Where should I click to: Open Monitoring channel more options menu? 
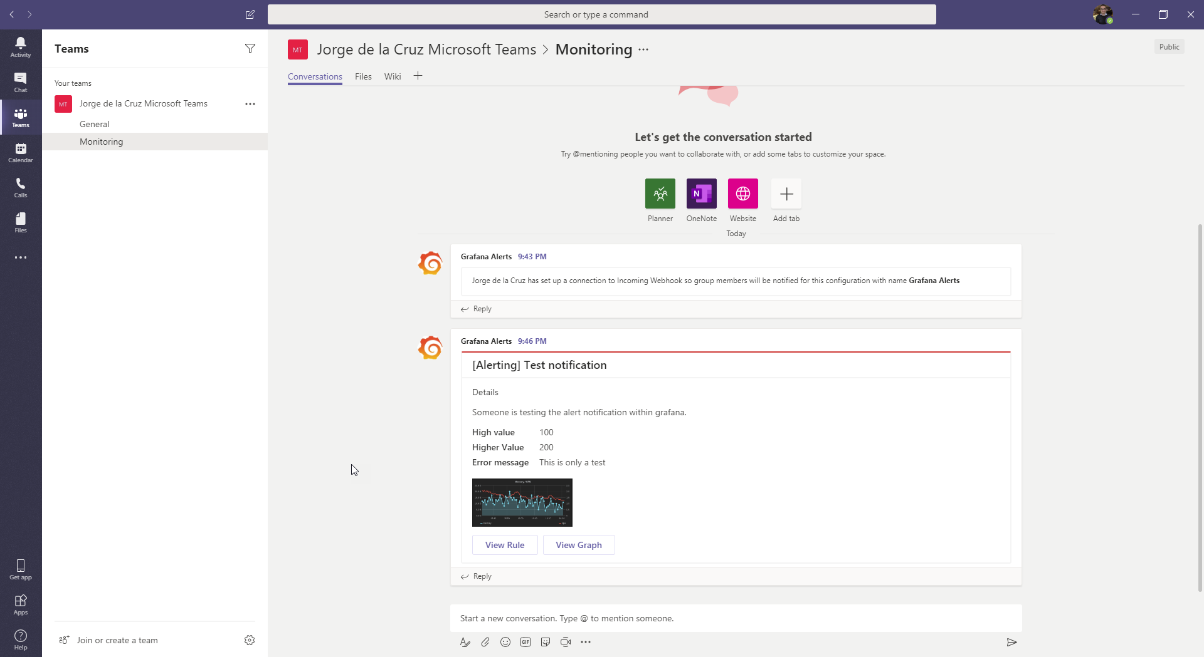pyautogui.click(x=643, y=49)
